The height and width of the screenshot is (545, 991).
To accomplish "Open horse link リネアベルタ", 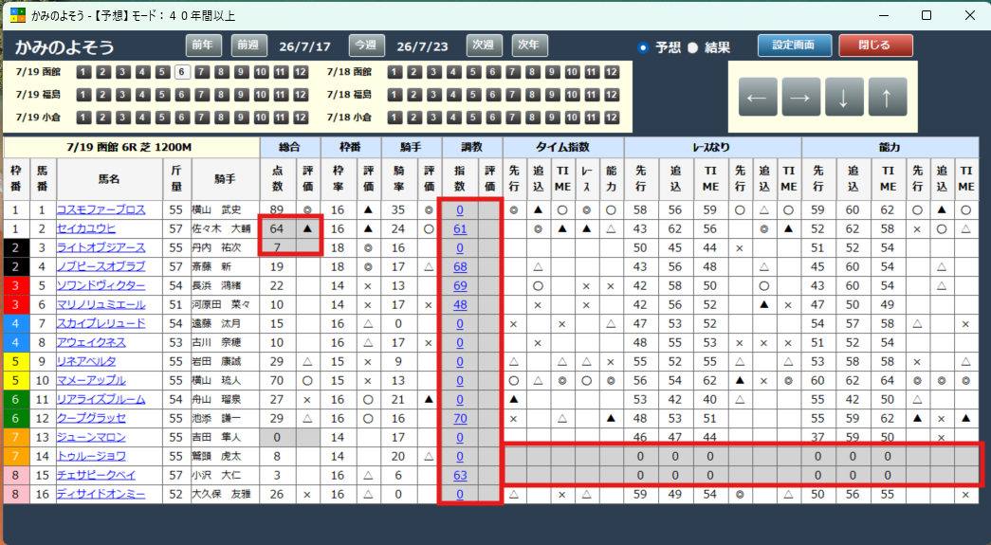I will pos(86,361).
